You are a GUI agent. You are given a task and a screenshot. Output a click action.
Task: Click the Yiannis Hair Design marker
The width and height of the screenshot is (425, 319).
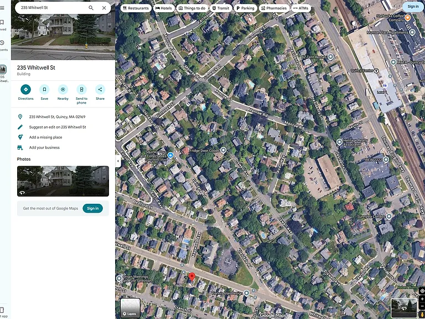point(246,293)
